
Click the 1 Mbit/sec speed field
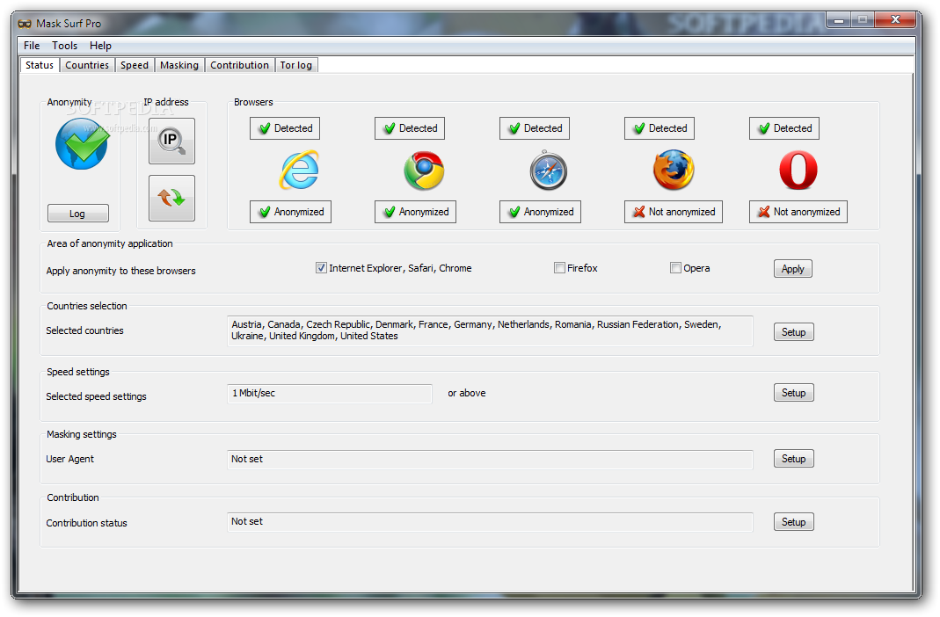tap(330, 394)
